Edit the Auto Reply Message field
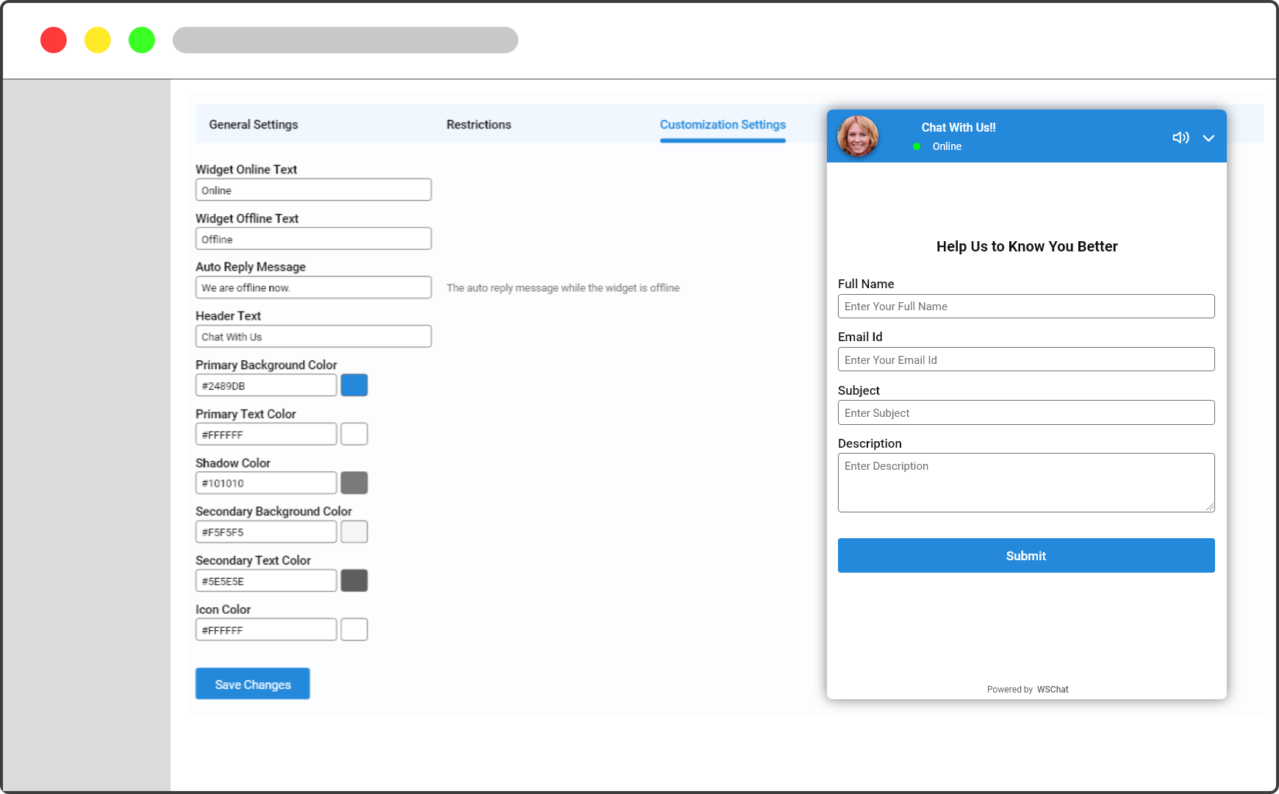 pyautogui.click(x=313, y=287)
